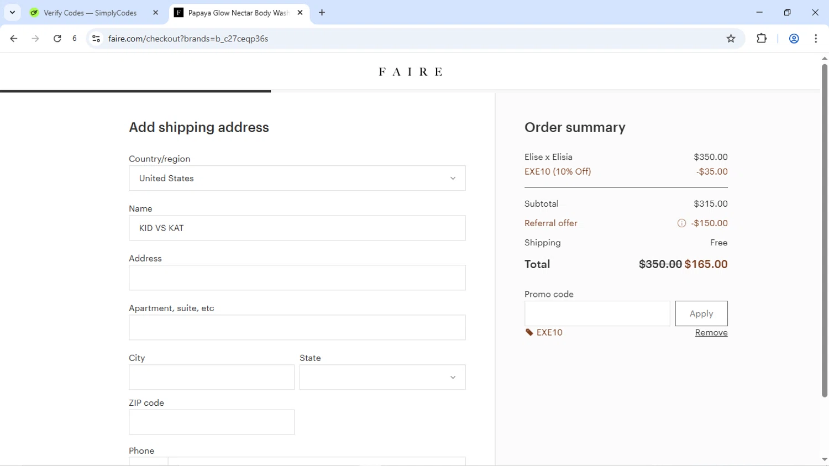Reload the page
The width and height of the screenshot is (829, 466).
[x=57, y=39]
